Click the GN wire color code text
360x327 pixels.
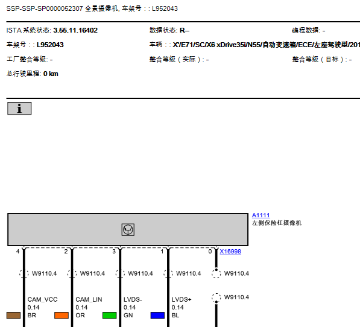click(128, 316)
